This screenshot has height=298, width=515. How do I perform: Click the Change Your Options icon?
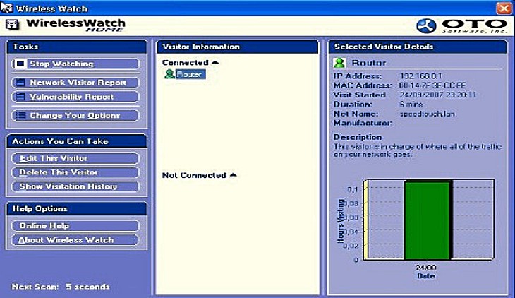tap(20, 115)
